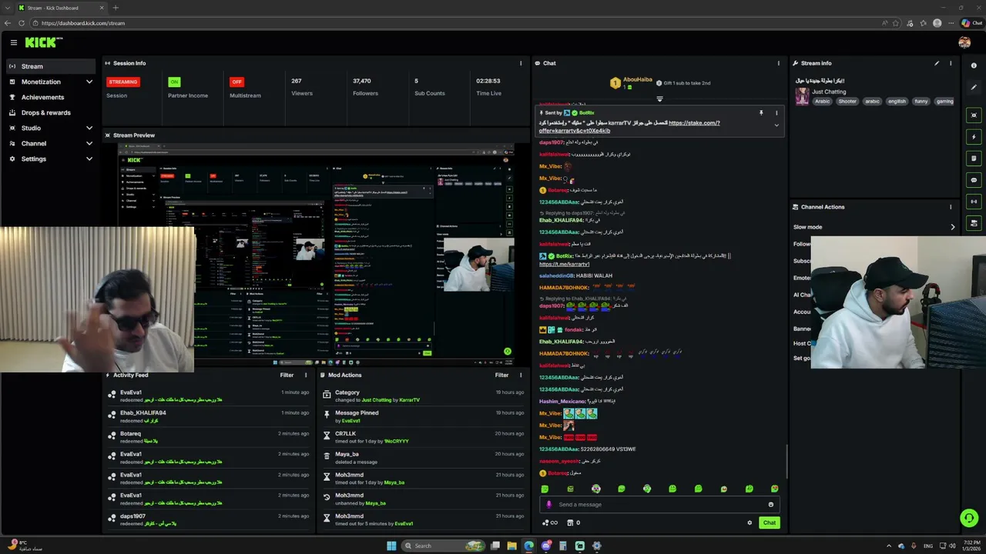Click the Windows Start button

391,546
